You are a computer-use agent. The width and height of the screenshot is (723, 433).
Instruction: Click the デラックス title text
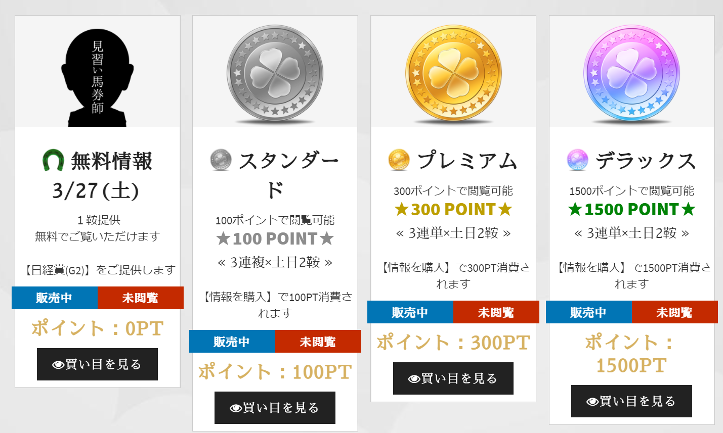pyautogui.click(x=646, y=161)
